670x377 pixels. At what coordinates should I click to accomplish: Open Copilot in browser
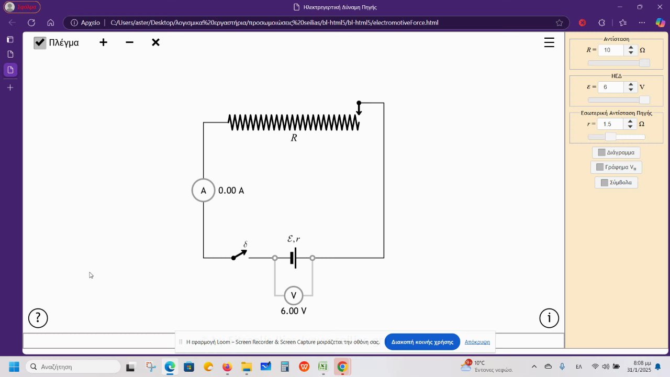click(x=661, y=23)
